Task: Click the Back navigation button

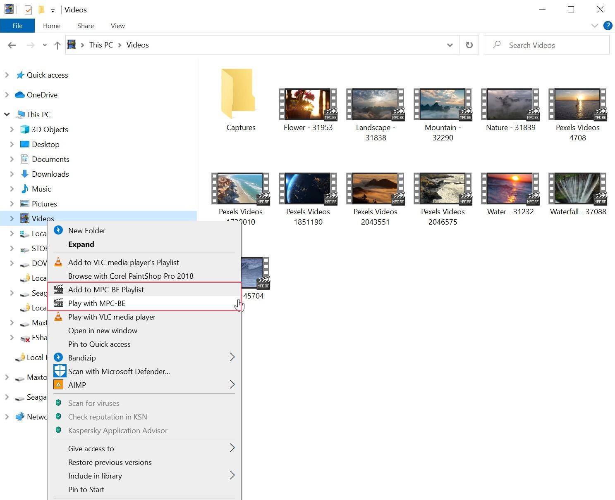Action: pyautogui.click(x=12, y=45)
